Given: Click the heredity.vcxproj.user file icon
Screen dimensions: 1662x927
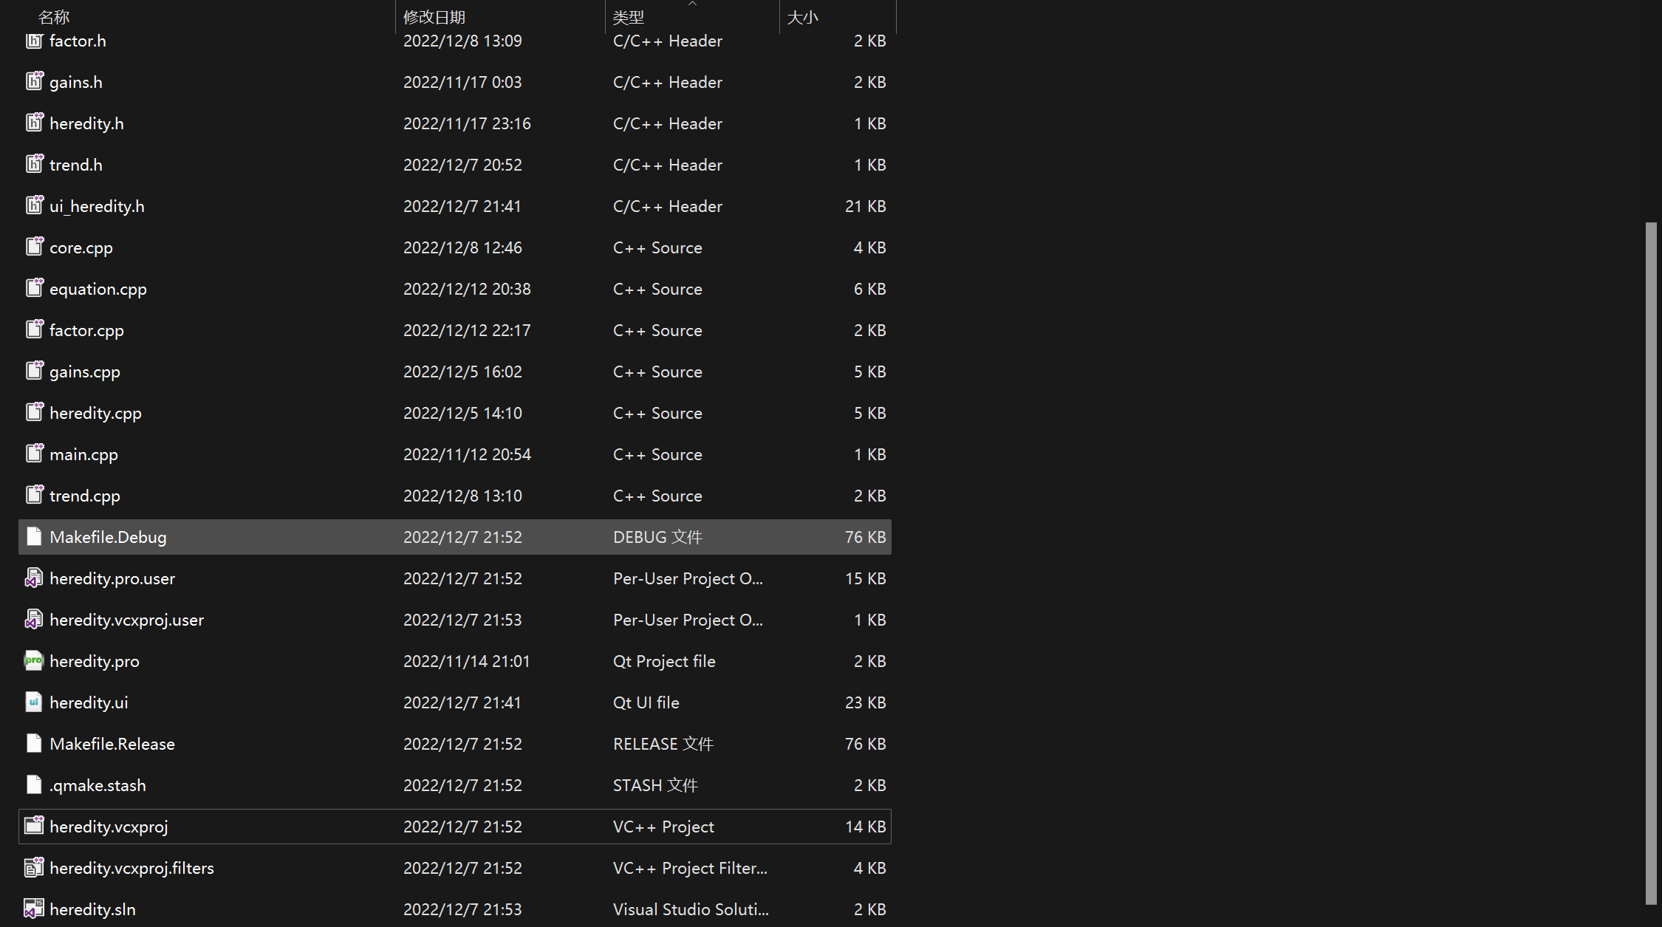Looking at the screenshot, I should (x=34, y=619).
